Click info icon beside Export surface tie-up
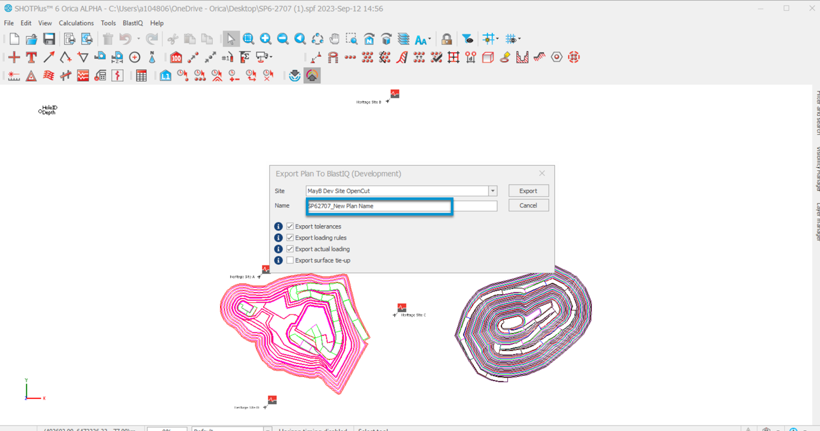The height and width of the screenshot is (431, 820). pyautogui.click(x=279, y=260)
